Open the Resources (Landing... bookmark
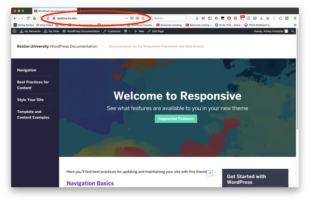 click(170, 25)
